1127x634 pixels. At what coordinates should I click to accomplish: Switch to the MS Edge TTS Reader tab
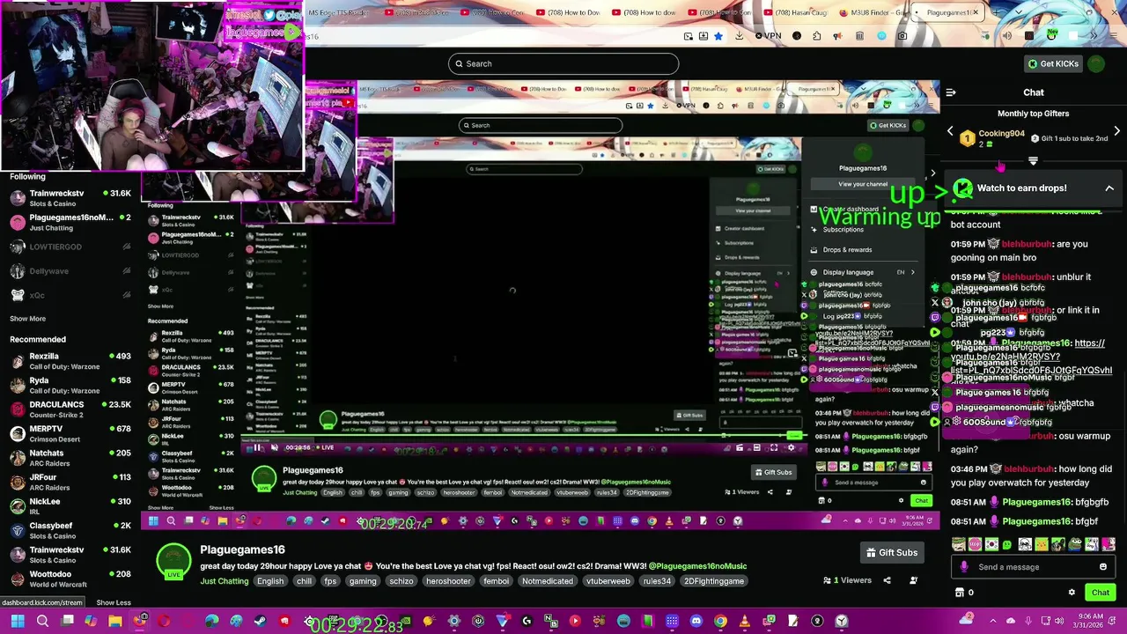click(x=338, y=12)
